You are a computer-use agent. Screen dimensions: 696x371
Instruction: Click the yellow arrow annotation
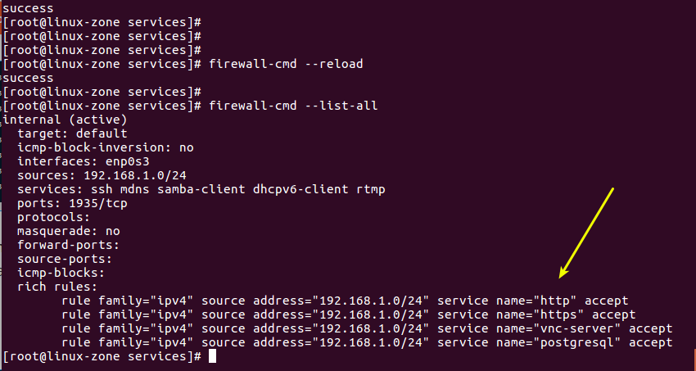point(585,233)
